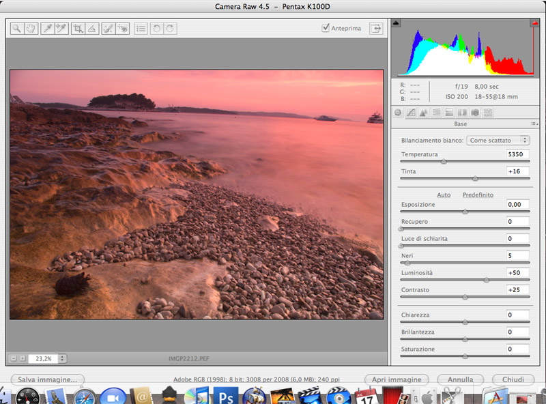Toggle shadow clipping warning in histogram
Viewport: 546px width, 404px height.
point(397,23)
